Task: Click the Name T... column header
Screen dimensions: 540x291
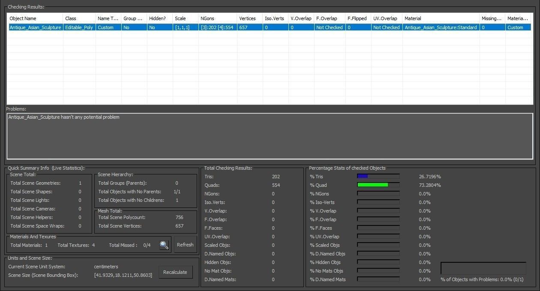Action: 108,18
